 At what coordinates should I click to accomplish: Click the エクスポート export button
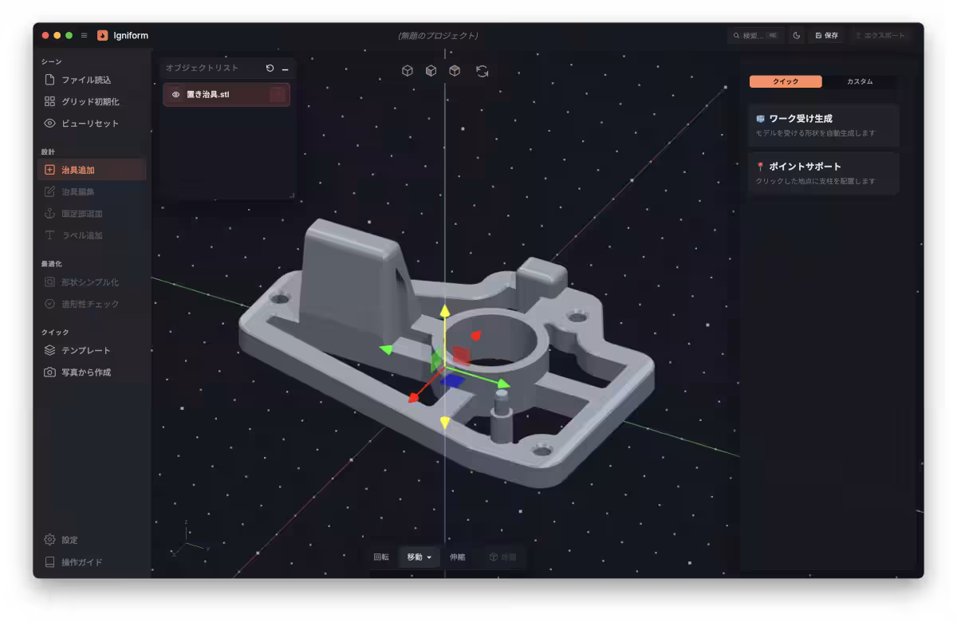pyautogui.click(x=880, y=35)
